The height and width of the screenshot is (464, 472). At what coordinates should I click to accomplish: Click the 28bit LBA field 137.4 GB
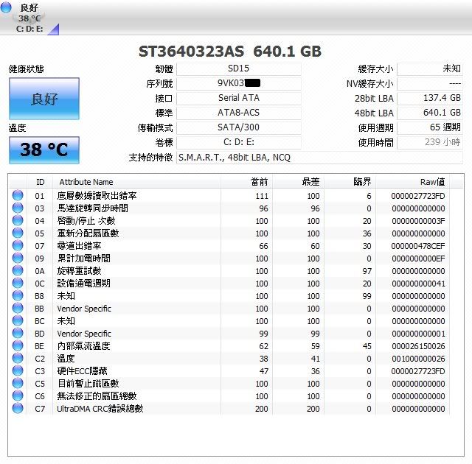tap(430, 98)
